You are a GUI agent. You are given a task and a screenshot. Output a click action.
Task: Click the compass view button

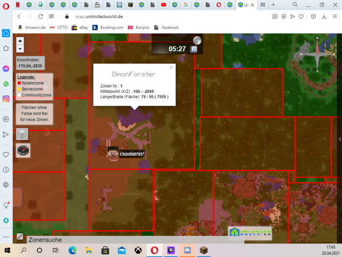(23, 150)
